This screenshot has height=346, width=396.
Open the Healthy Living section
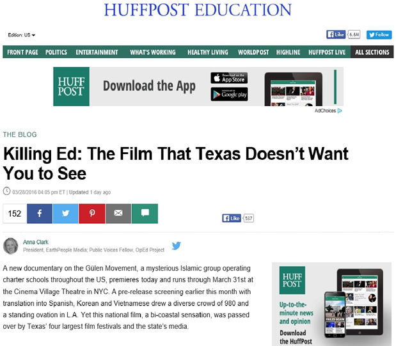(x=208, y=52)
